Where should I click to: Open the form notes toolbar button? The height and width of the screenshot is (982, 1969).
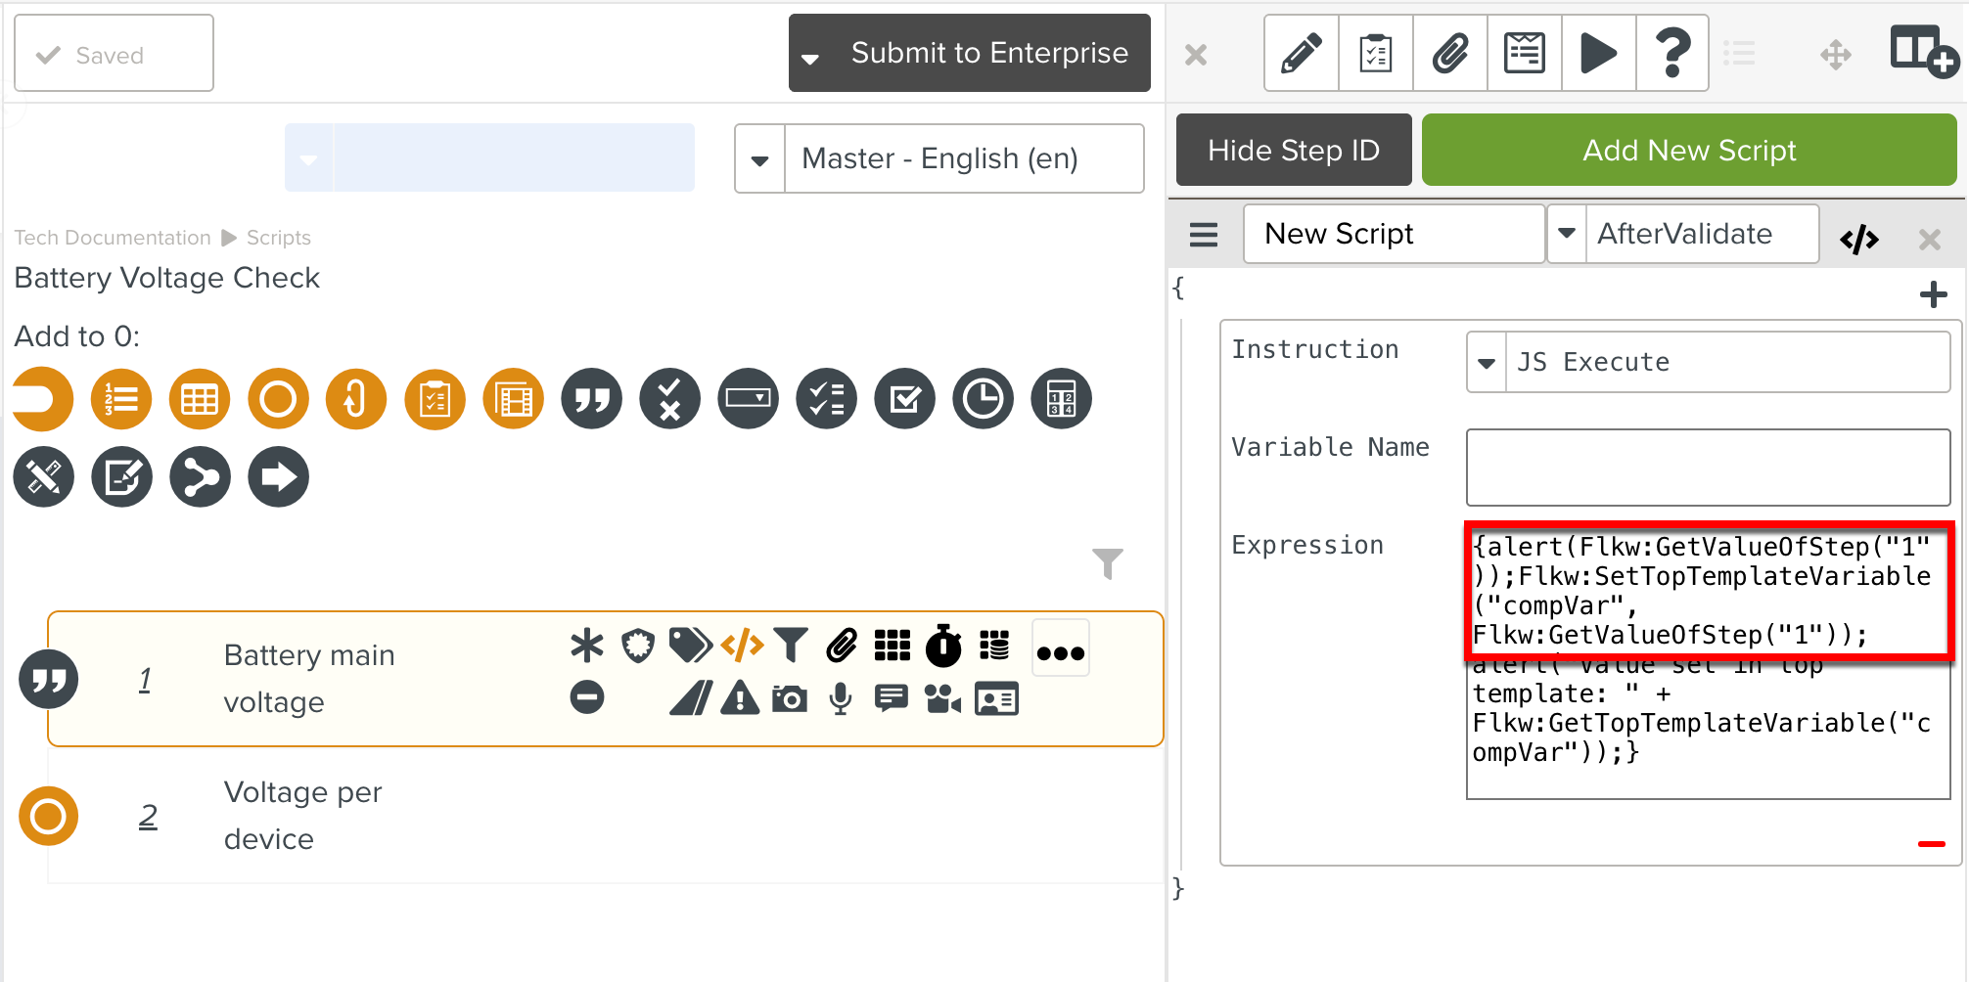coord(1525,53)
